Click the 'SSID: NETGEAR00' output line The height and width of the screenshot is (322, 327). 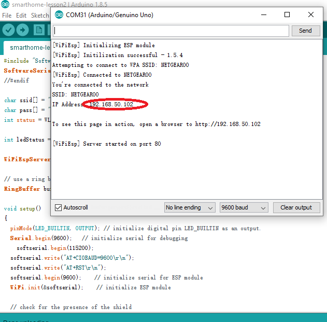(75, 94)
